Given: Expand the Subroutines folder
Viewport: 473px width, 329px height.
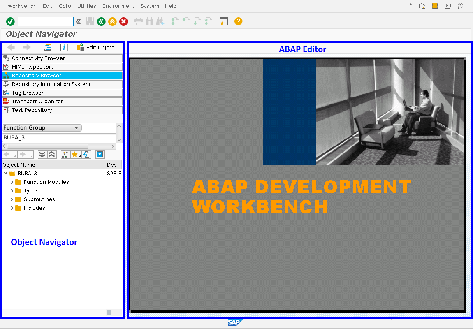Looking at the screenshot, I should [x=12, y=199].
